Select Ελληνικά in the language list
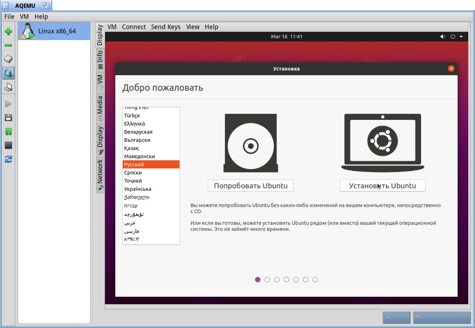475x328 pixels. click(151, 124)
